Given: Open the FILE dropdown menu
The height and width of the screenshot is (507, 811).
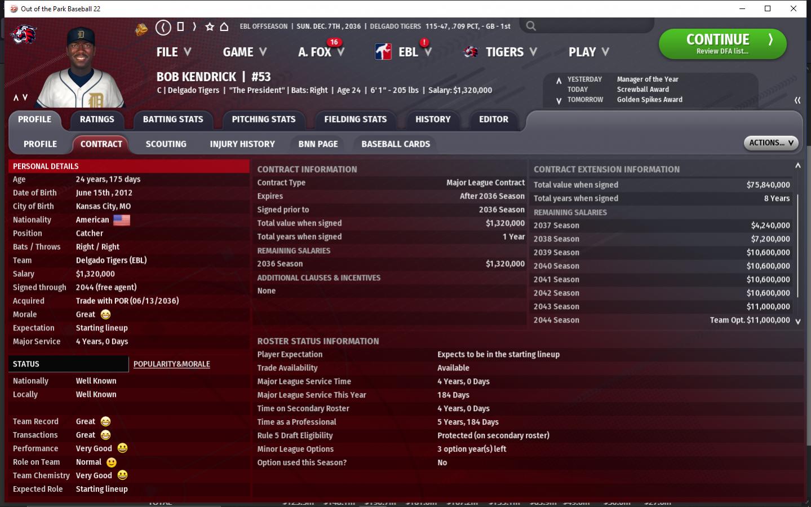Looking at the screenshot, I should tap(174, 52).
